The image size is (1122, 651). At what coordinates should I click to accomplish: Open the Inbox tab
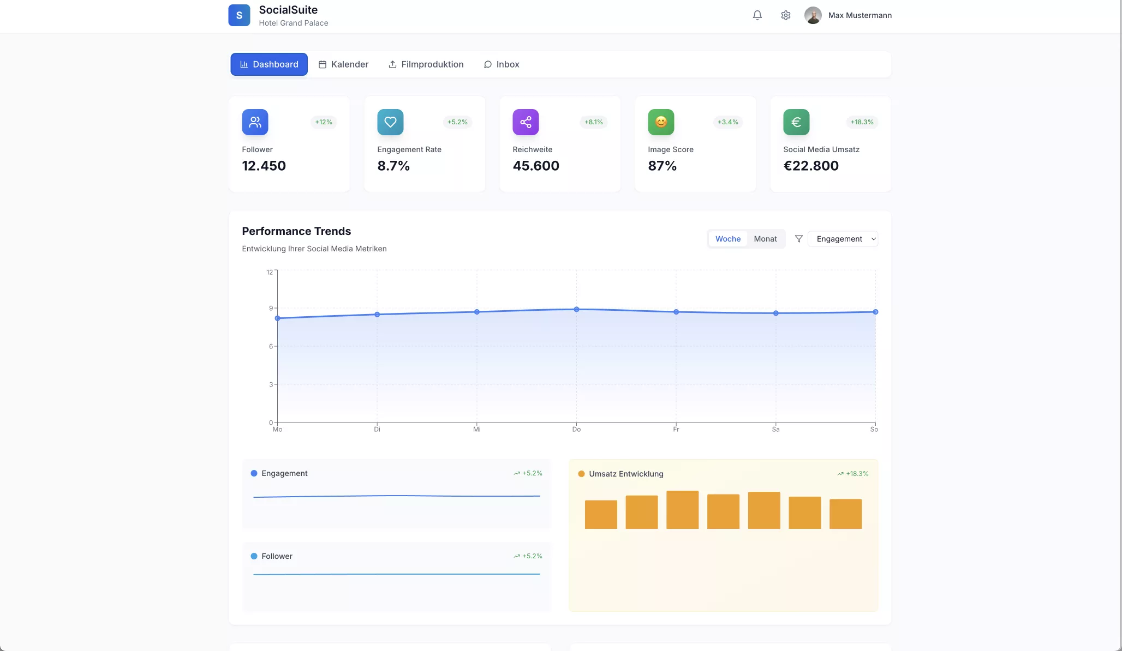click(501, 64)
